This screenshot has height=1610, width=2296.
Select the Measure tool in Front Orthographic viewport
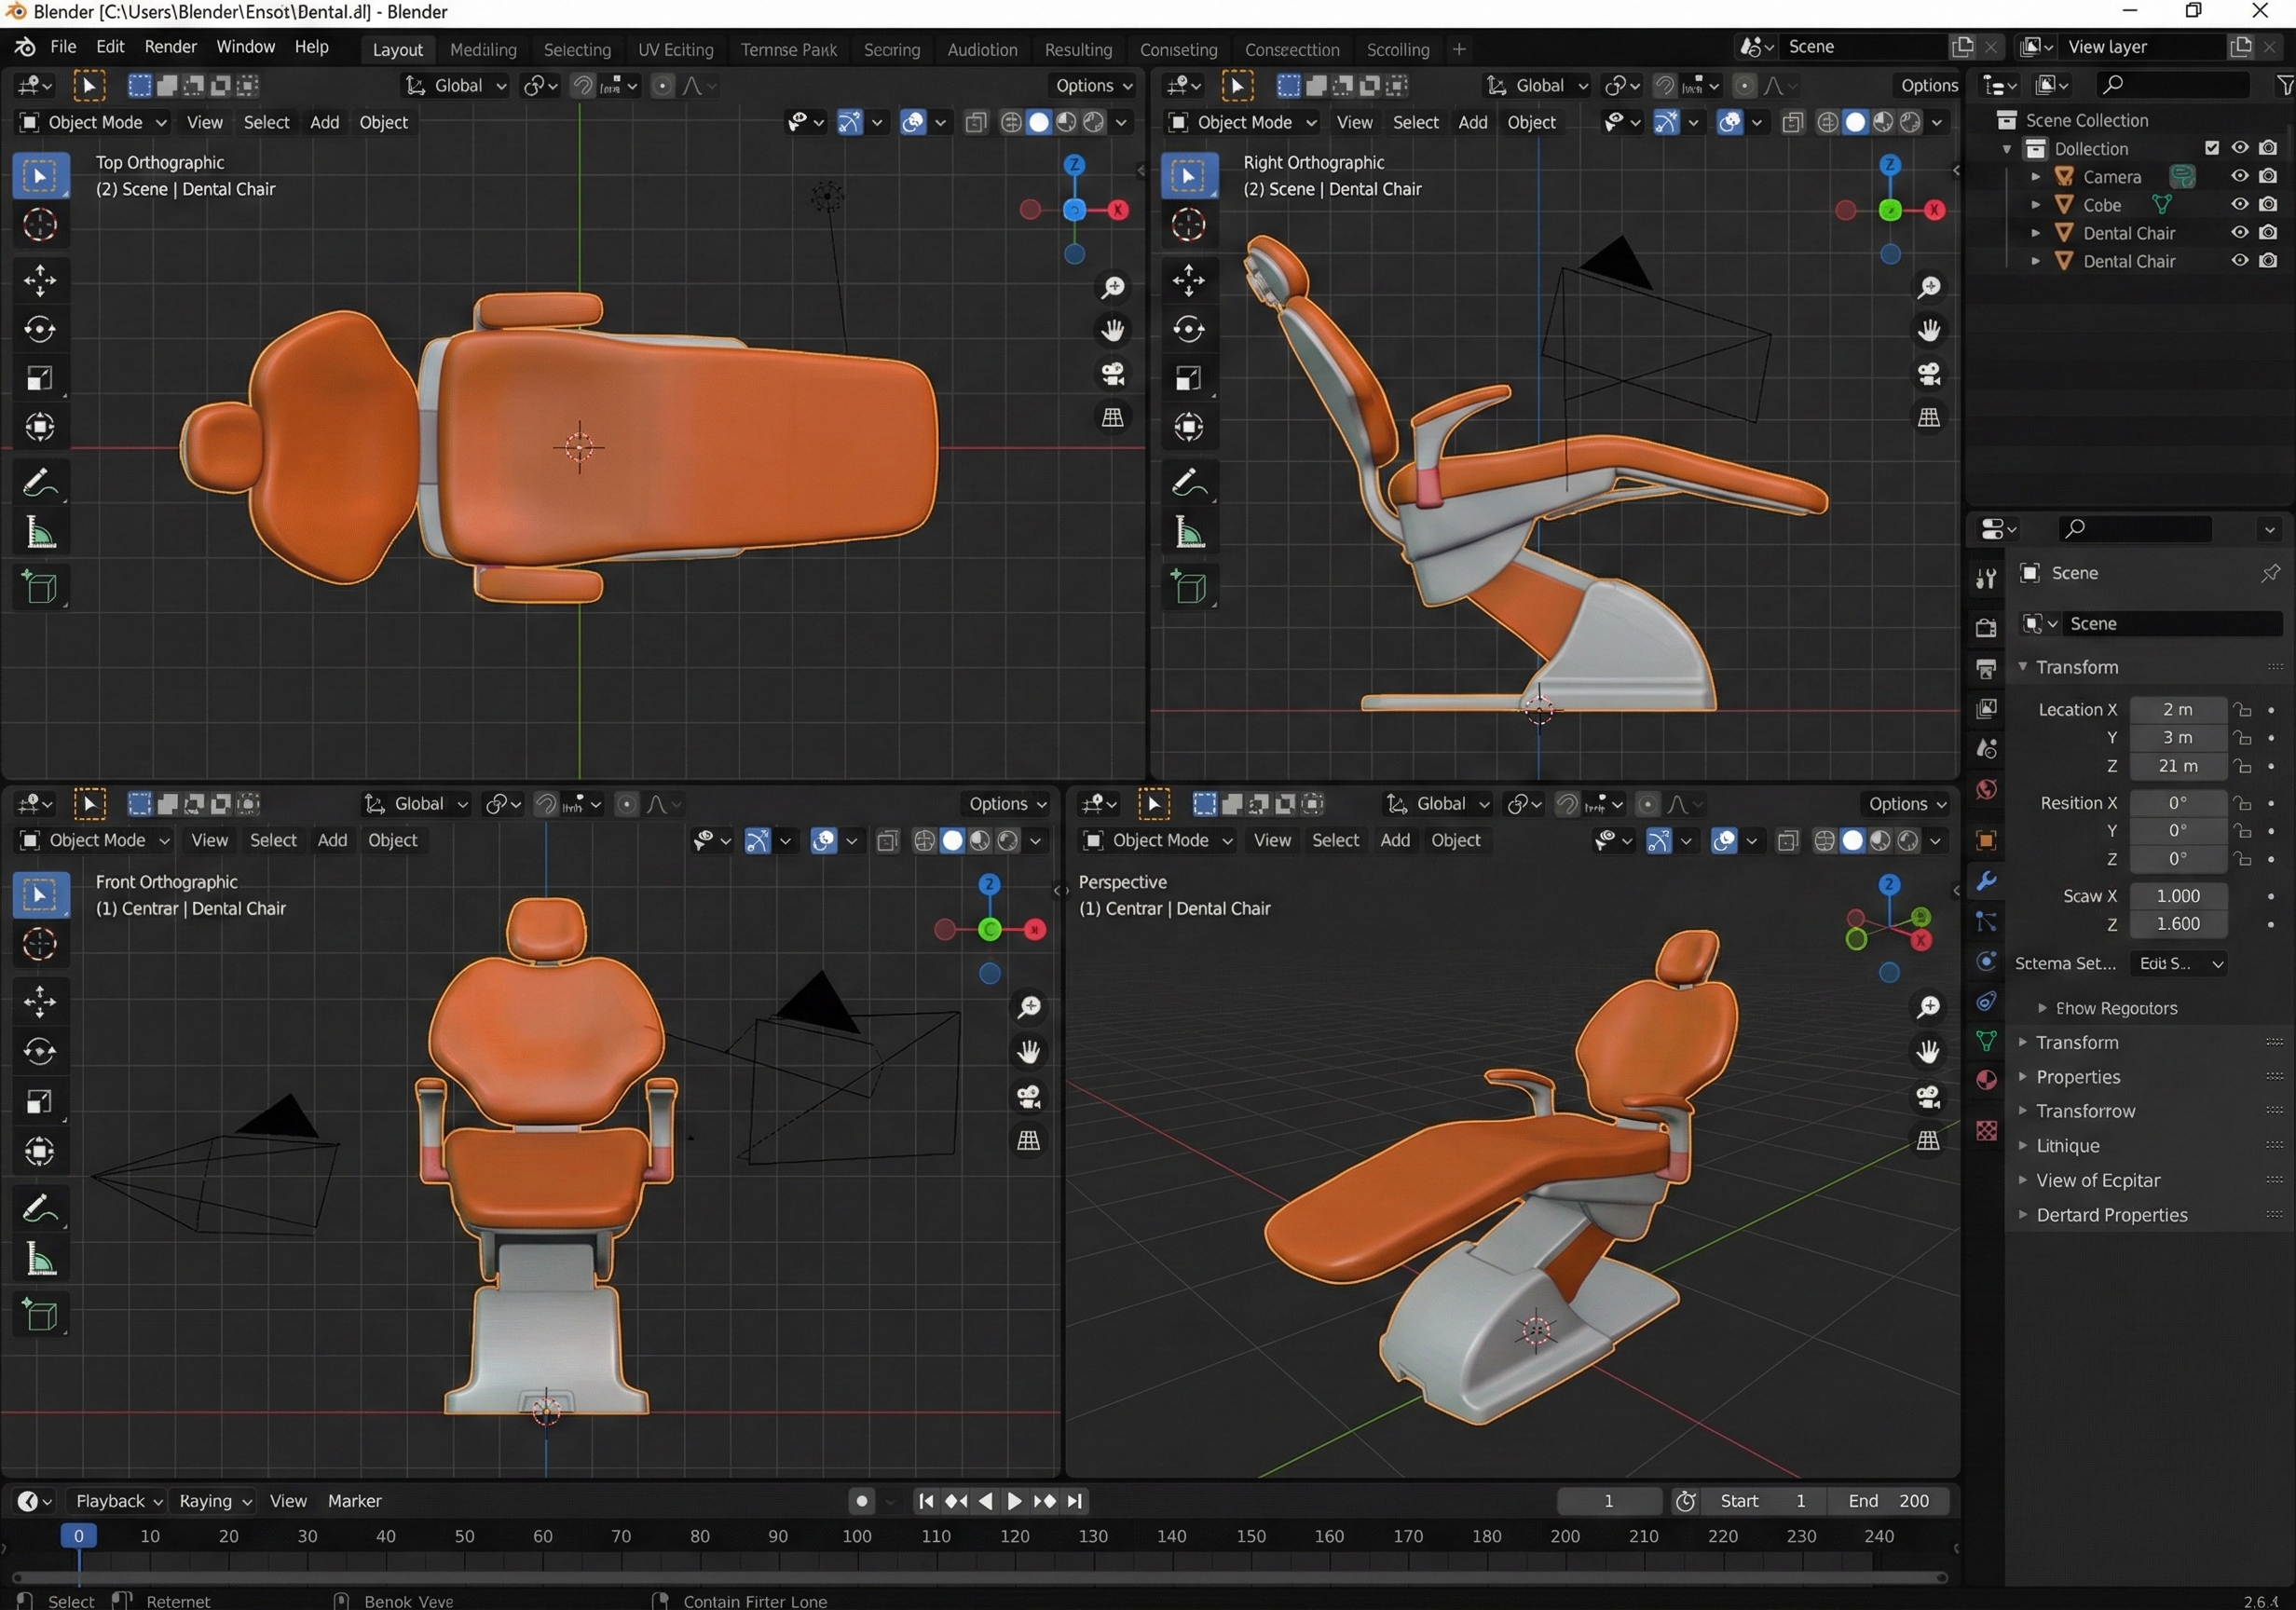point(40,1260)
